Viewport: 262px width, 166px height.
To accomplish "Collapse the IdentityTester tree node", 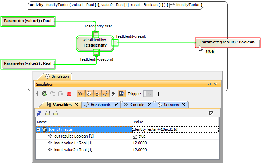I will [38, 129].
